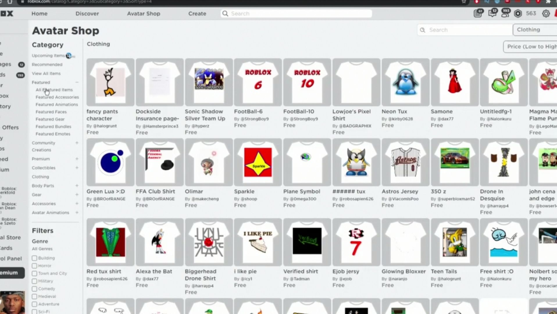This screenshot has height=314, width=557.
Task: Open Featured Bundles link
Action: coord(53,127)
